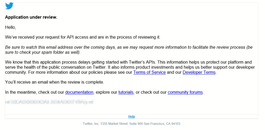This screenshot has height=130, width=265.
Task: Visit the documentation link
Action: 79,92
